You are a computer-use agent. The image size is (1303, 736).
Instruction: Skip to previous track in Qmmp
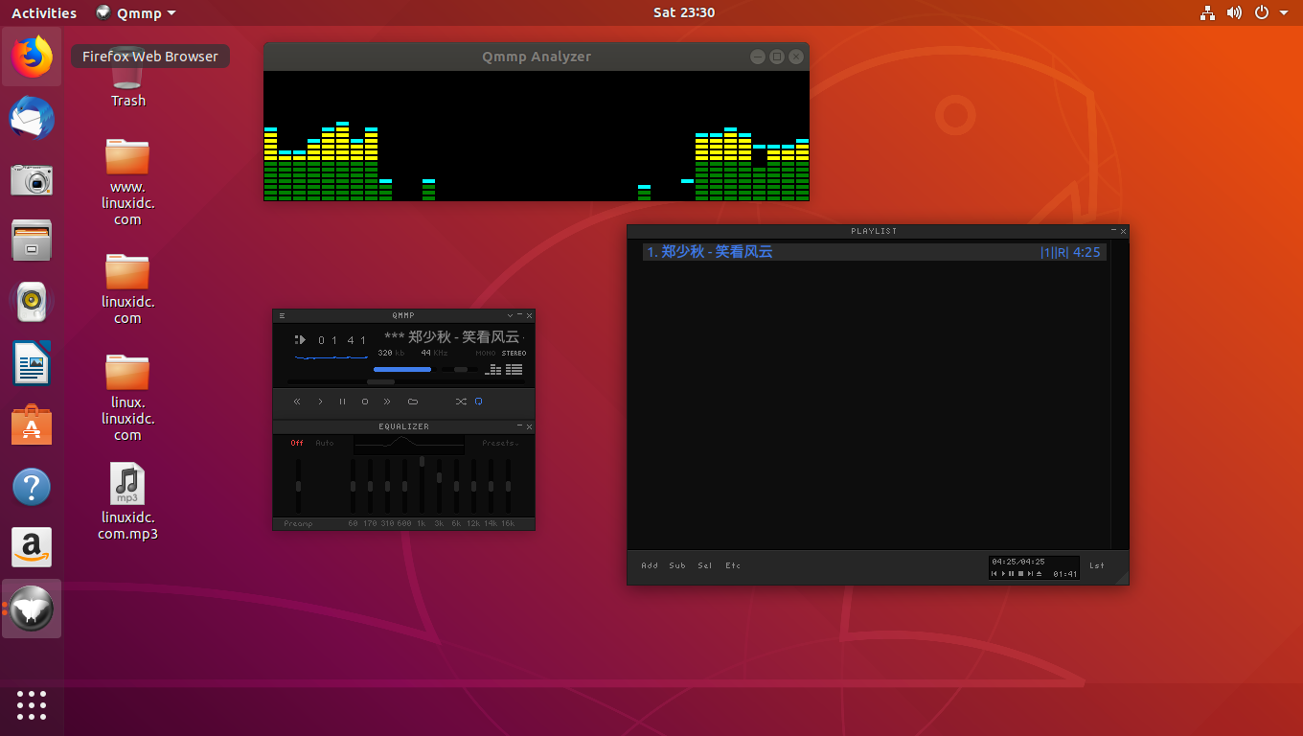click(297, 402)
